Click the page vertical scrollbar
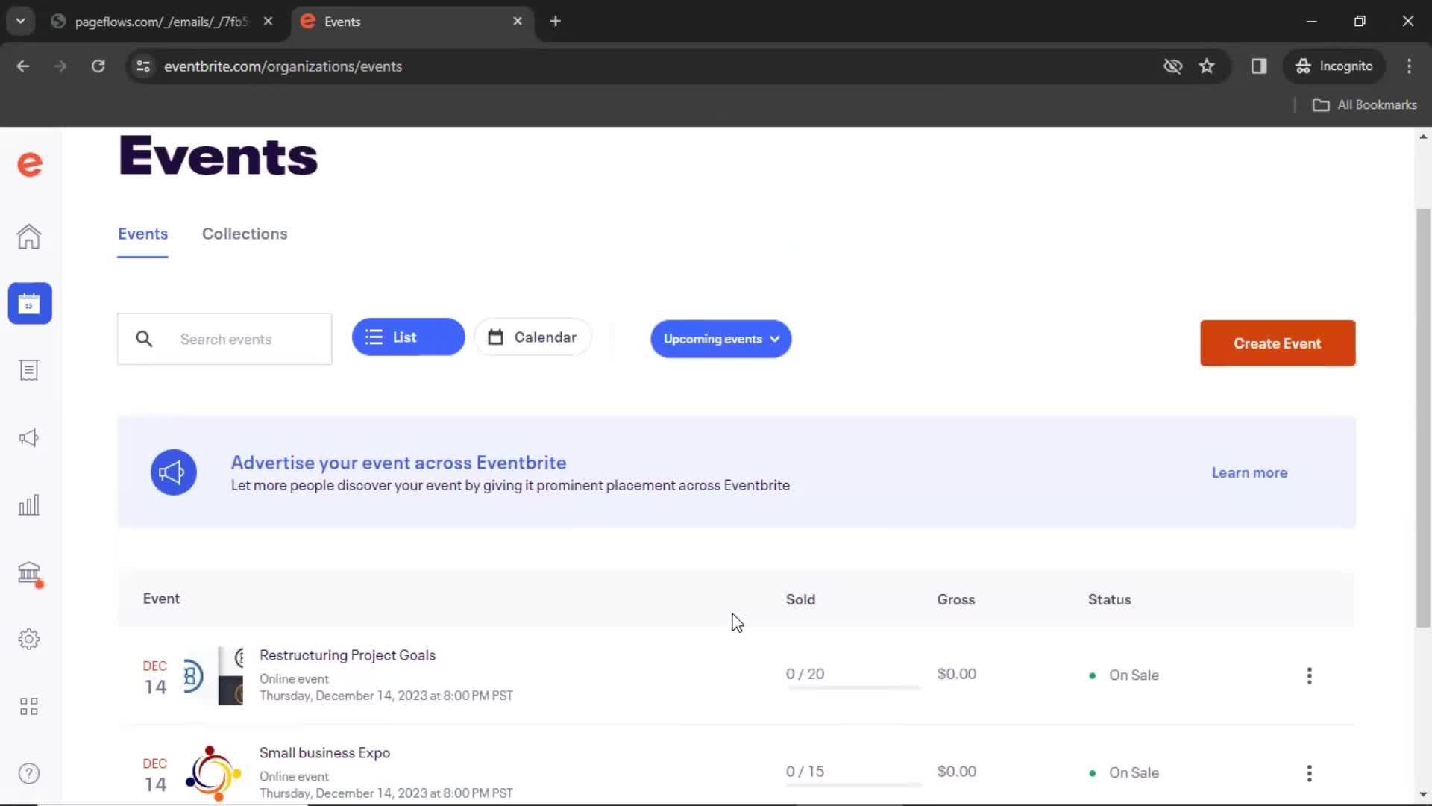 (x=1423, y=418)
